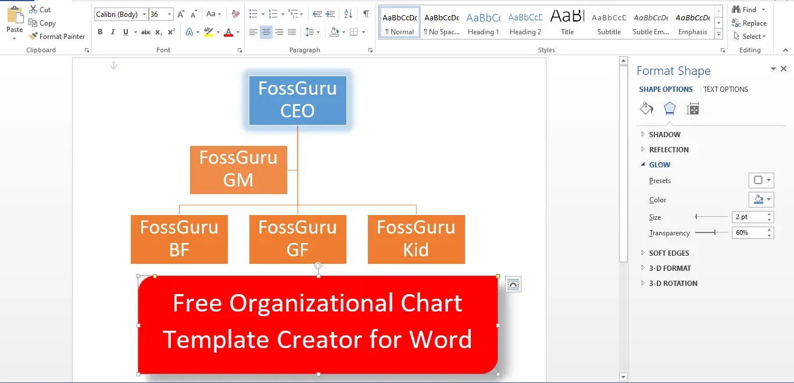Apply the Heading 1 style
The width and height of the screenshot is (794, 383).
click(x=483, y=22)
